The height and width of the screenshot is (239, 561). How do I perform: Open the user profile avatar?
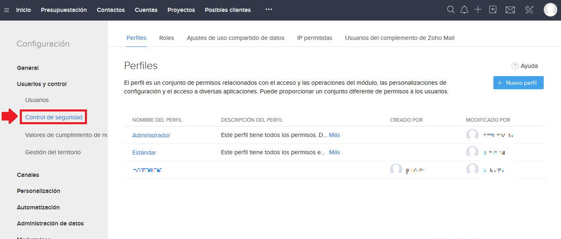(550, 9)
